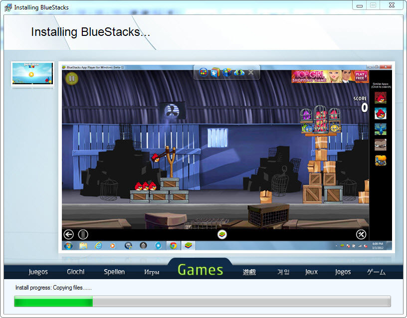Open the blue bird Rio similar app

click(x=380, y=129)
